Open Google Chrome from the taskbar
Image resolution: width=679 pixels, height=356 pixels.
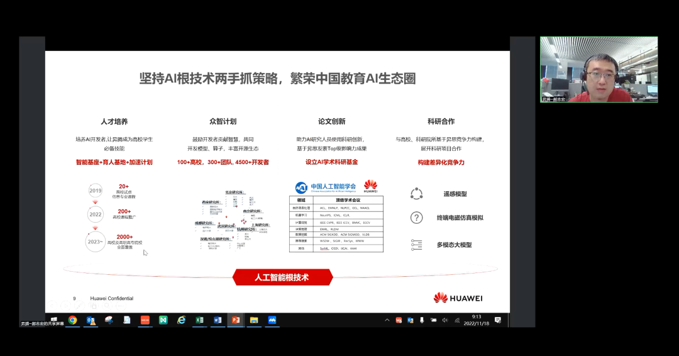[x=73, y=320]
